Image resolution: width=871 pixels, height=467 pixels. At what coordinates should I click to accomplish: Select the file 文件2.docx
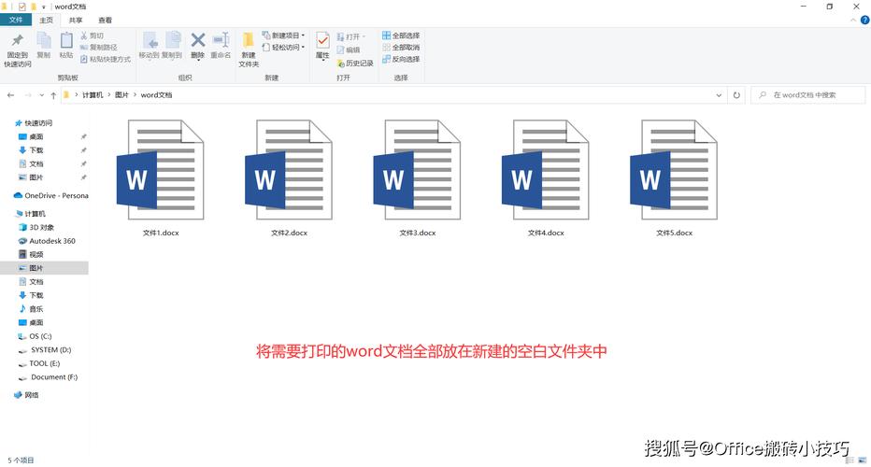click(x=289, y=178)
